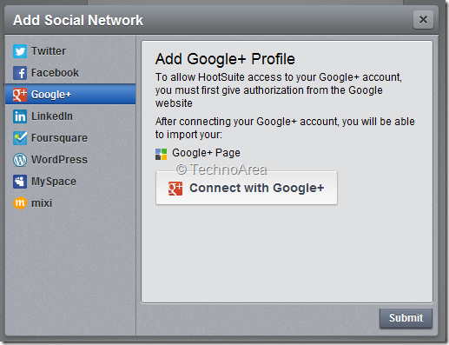This screenshot has width=449, height=345.
Task: Click the Twitter bird icon
Action: (x=20, y=51)
